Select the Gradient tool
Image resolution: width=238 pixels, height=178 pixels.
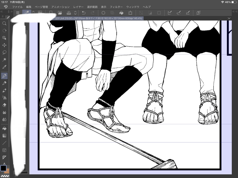4,136
